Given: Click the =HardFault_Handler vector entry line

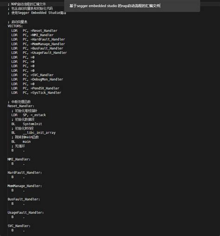Looking at the screenshot, I should coord(38,39).
